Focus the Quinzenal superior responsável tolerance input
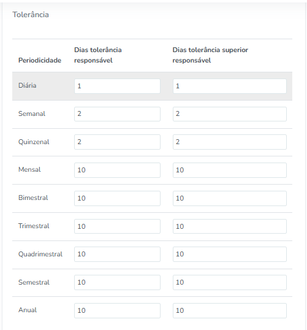 (230, 142)
